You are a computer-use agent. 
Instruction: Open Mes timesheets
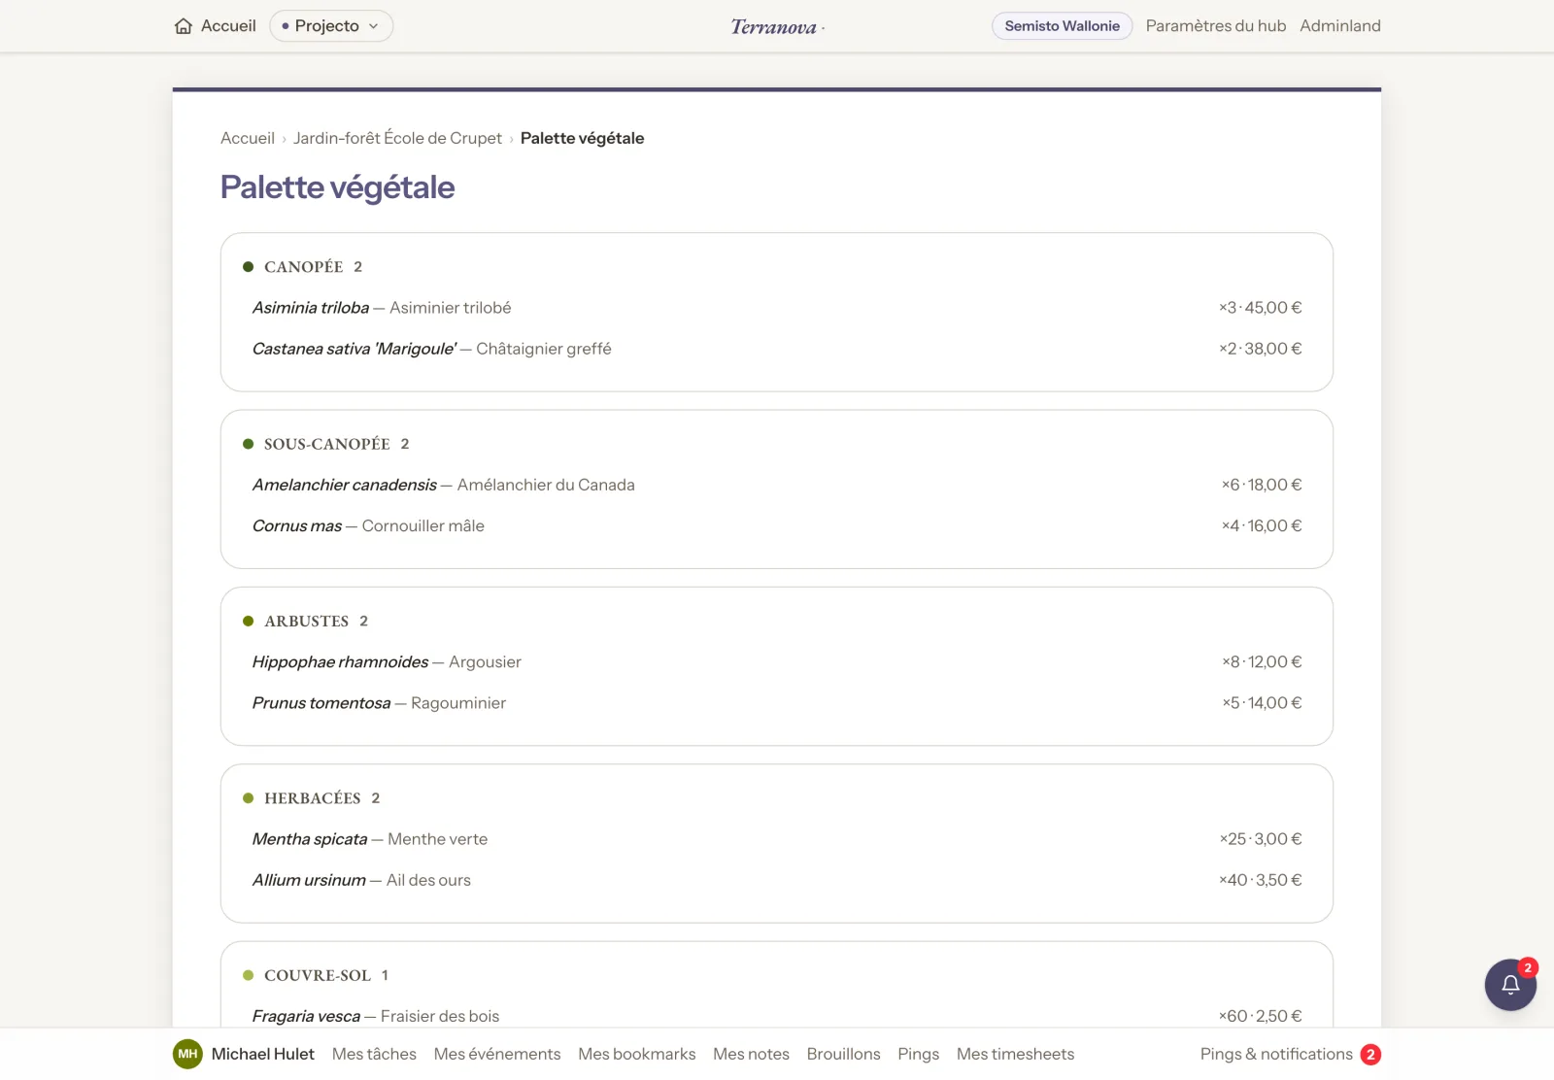[x=1015, y=1054]
